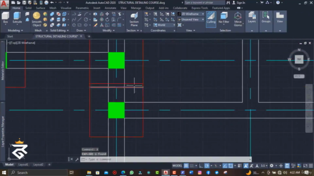Open the 2D Wireframe visual style dropdown
Viewport: 314px width, 176px height.
(x=191, y=14)
